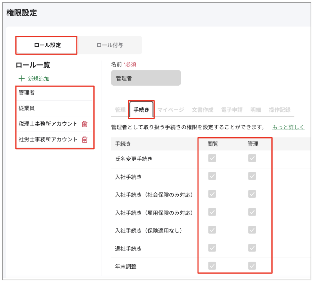Toggle 閲覧 checkbox for 入社手続き（雇用保険のみ対応）

click(212, 212)
